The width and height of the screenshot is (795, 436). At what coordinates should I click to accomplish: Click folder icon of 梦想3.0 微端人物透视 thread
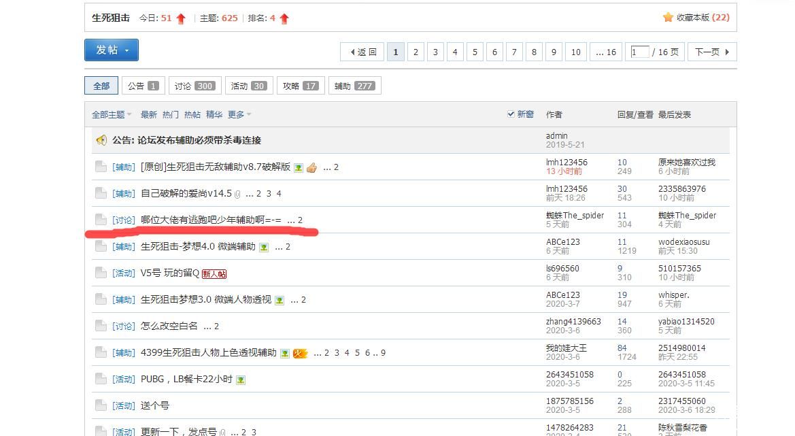click(101, 299)
